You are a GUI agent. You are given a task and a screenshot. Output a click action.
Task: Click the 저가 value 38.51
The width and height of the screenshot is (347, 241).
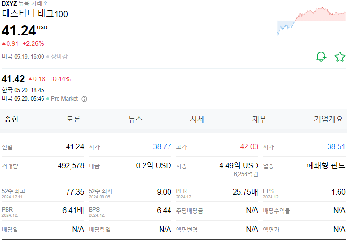pos(336,146)
